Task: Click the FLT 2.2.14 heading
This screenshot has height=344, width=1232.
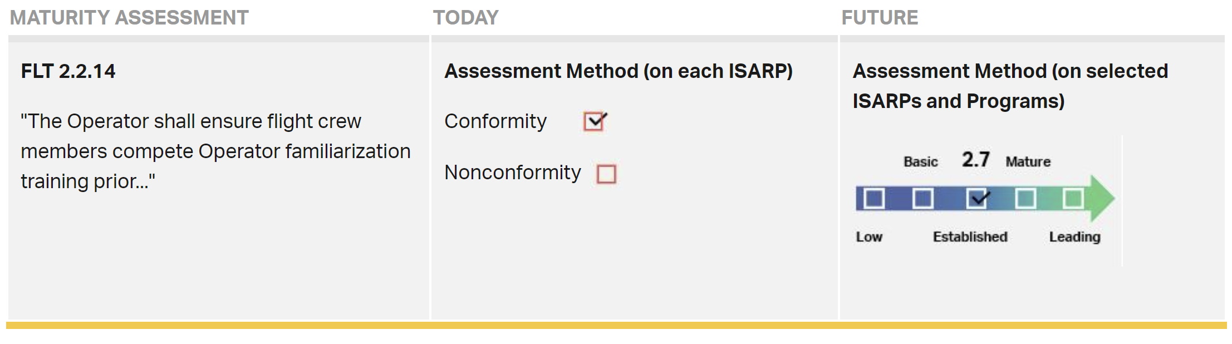Action: (x=68, y=71)
